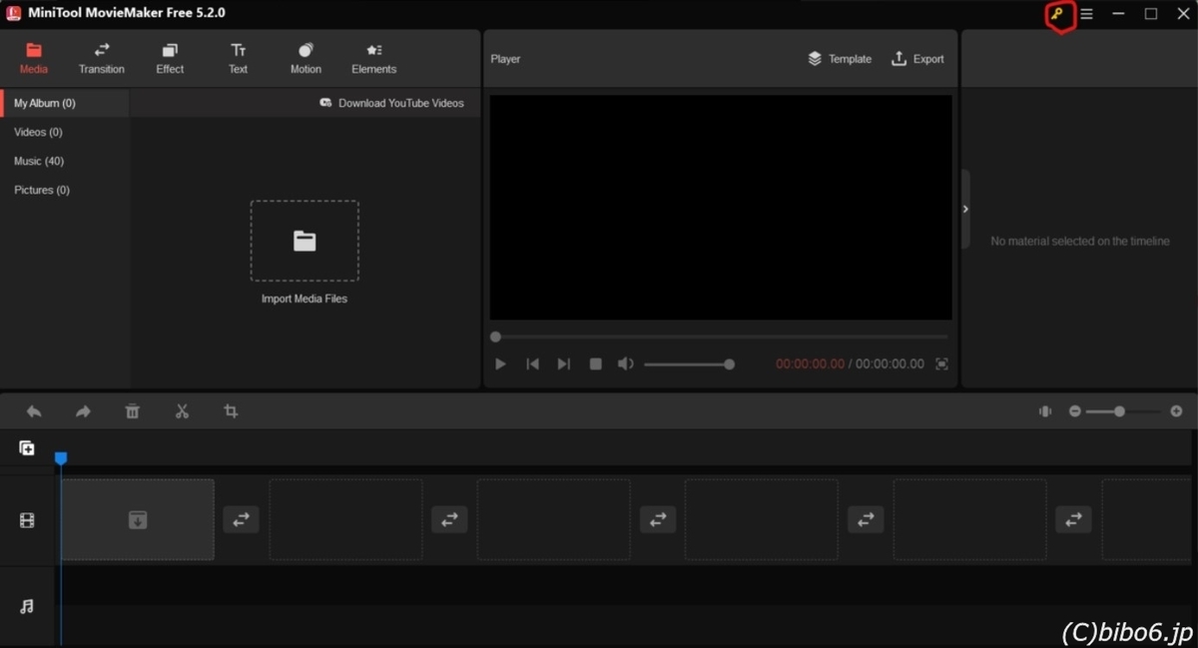The width and height of the screenshot is (1198, 648).
Task: Click the second transition slot icon
Action: tap(449, 519)
